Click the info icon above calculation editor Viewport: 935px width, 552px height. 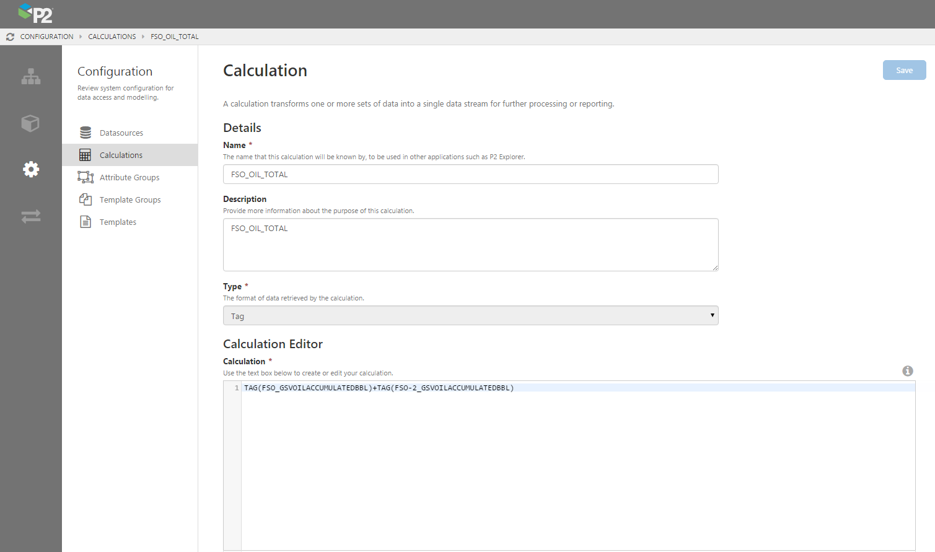tap(907, 371)
